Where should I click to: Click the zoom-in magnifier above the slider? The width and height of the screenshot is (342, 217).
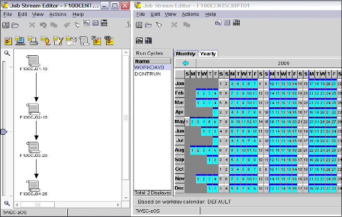(x=7, y=53)
